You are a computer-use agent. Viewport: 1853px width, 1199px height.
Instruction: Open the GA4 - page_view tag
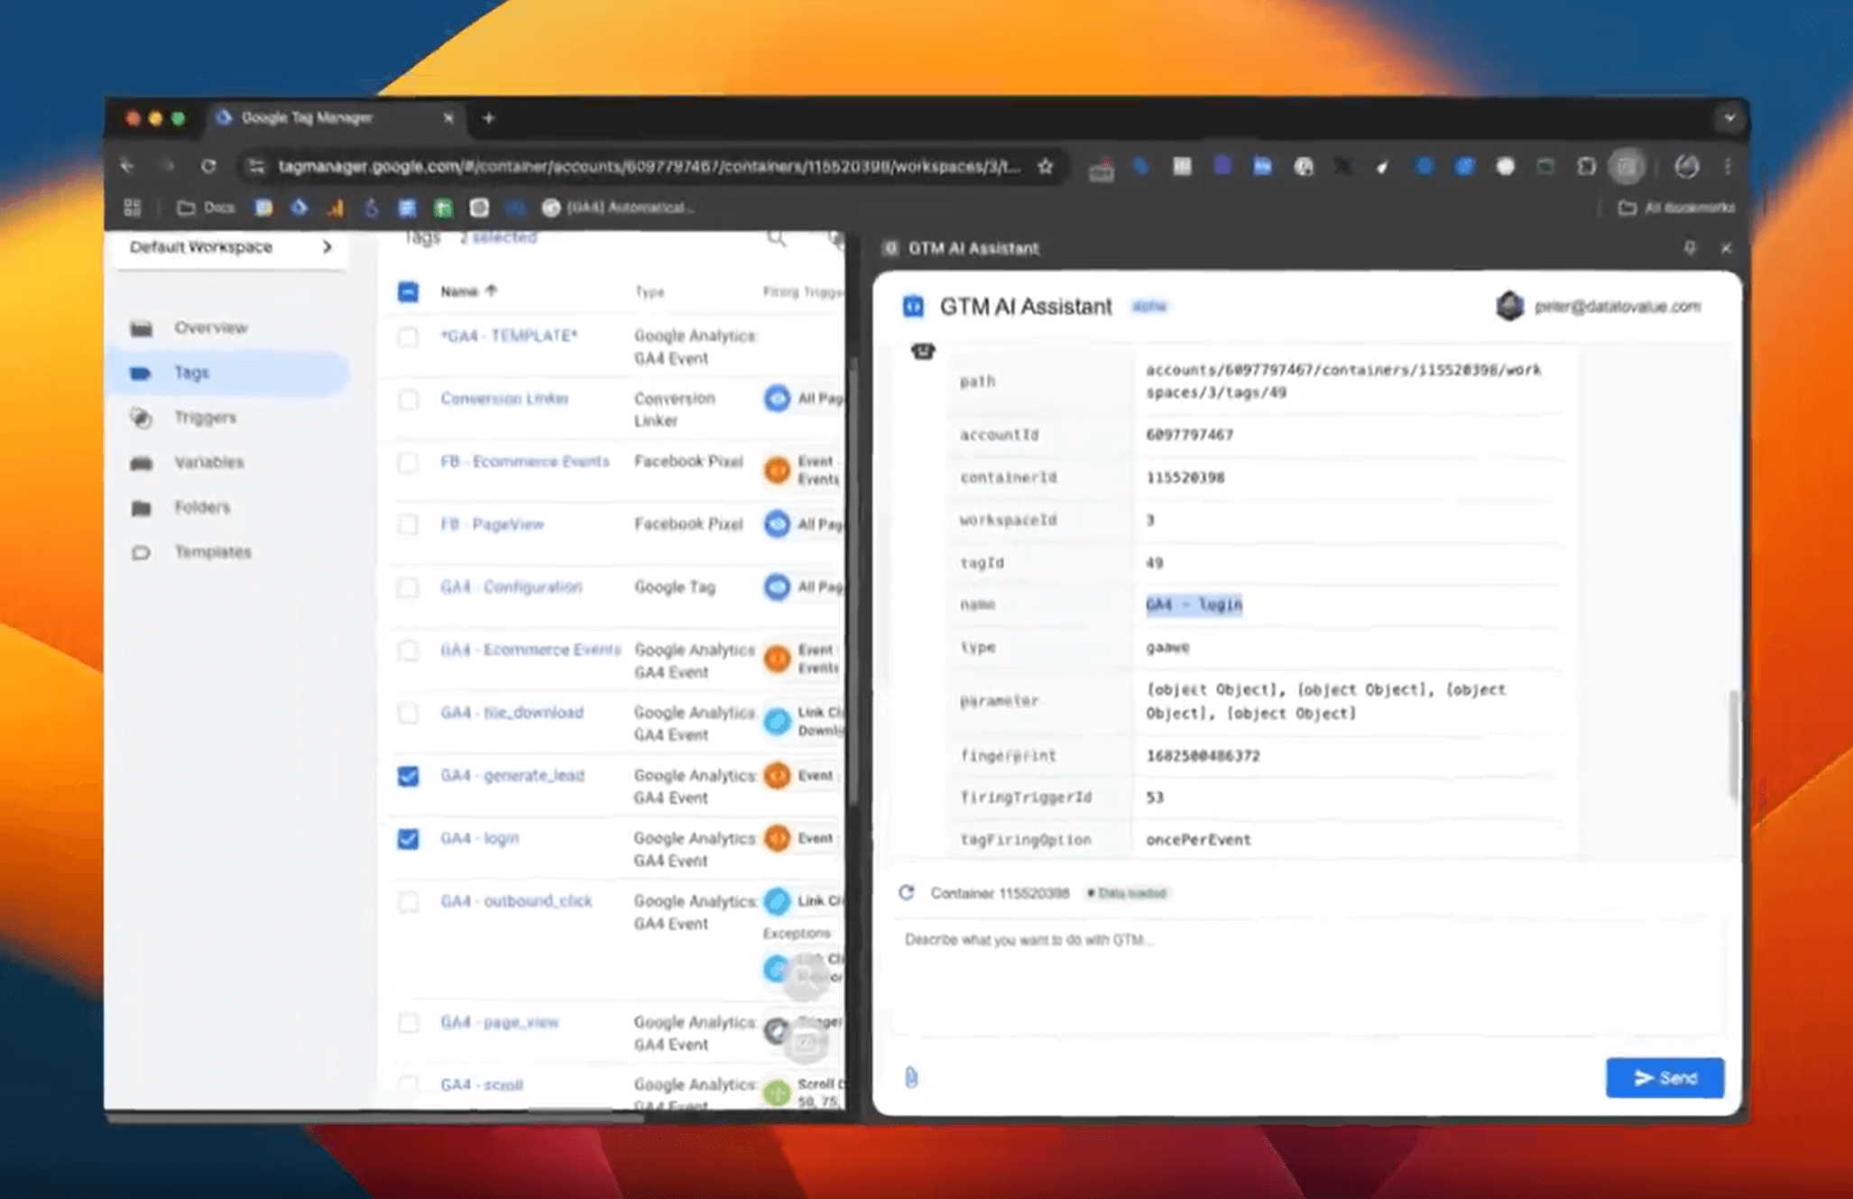click(x=499, y=1022)
